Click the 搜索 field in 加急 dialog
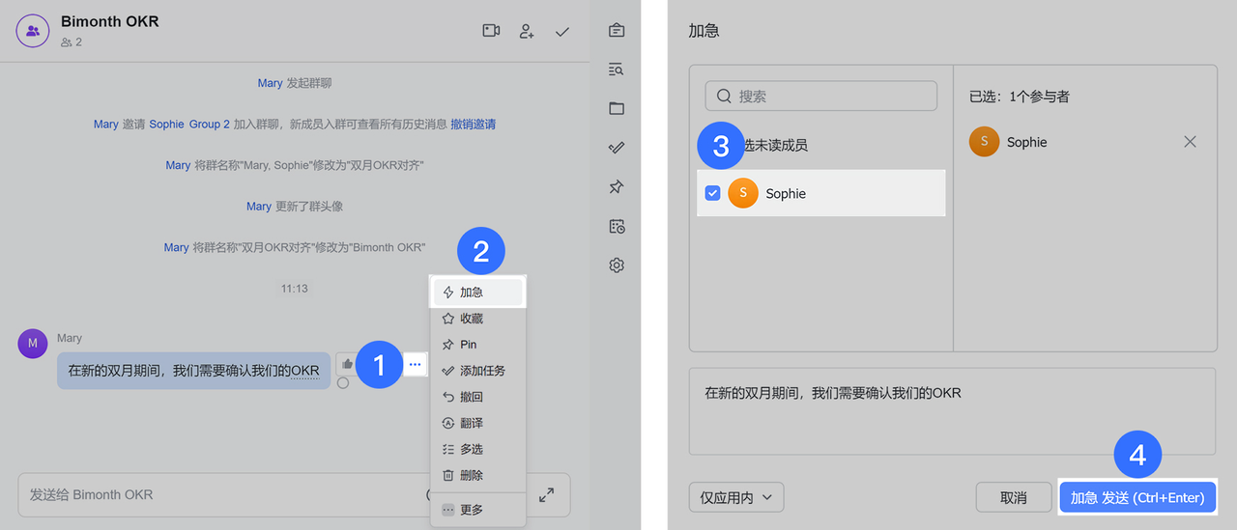Viewport: 1237px width, 530px height. click(x=821, y=97)
